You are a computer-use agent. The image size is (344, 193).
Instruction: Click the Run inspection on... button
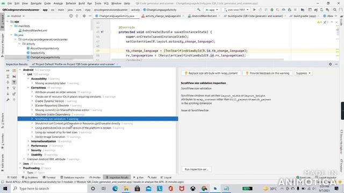coord(196,169)
